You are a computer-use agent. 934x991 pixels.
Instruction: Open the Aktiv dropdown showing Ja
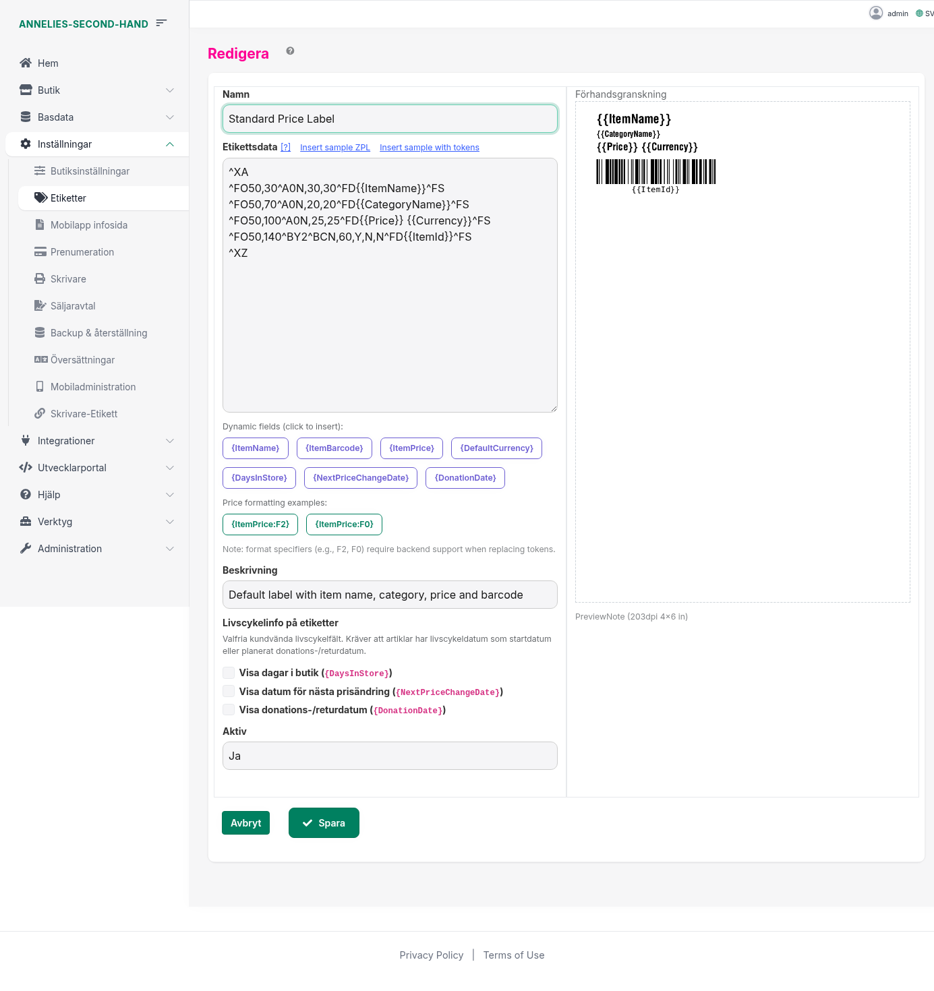tap(390, 756)
